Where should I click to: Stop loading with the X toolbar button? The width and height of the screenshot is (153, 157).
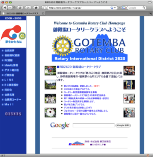tap(28, 7)
